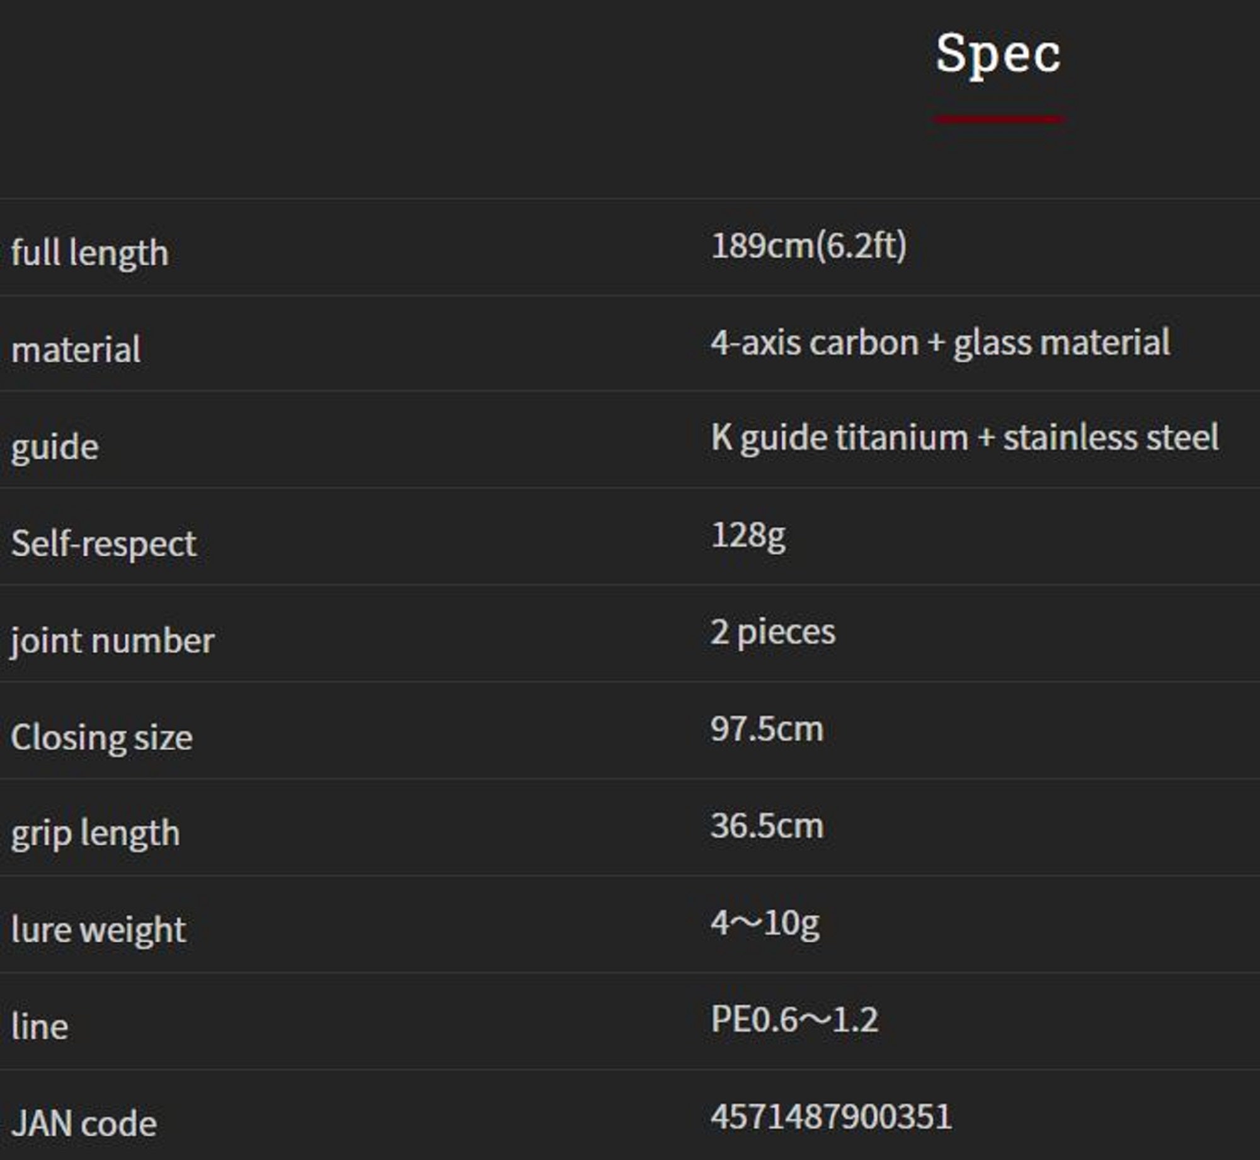Select the grip length label

[x=95, y=834]
